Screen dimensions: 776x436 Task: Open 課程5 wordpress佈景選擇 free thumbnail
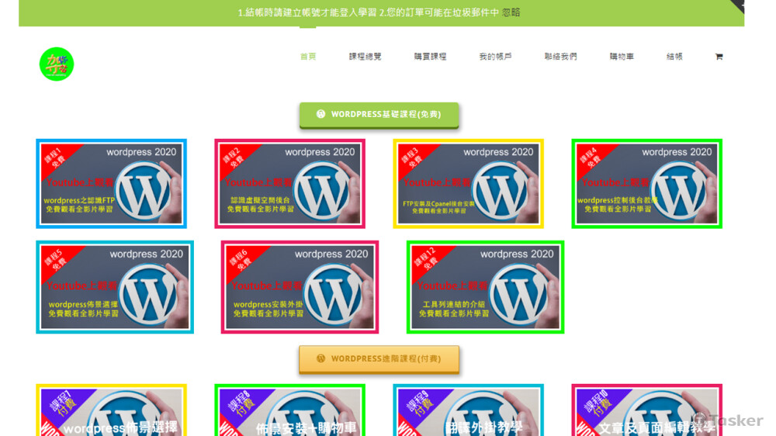pos(115,287)
